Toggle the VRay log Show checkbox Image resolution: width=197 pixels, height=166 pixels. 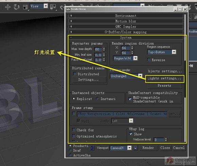click(x=131, y=134)
